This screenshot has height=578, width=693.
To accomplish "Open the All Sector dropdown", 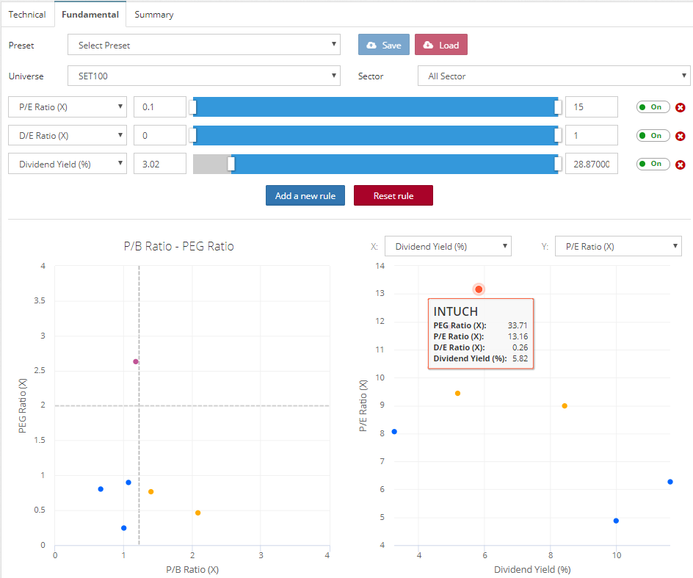I will coord(554,76).
